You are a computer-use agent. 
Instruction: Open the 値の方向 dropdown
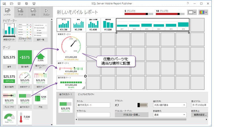click(170, 105)
